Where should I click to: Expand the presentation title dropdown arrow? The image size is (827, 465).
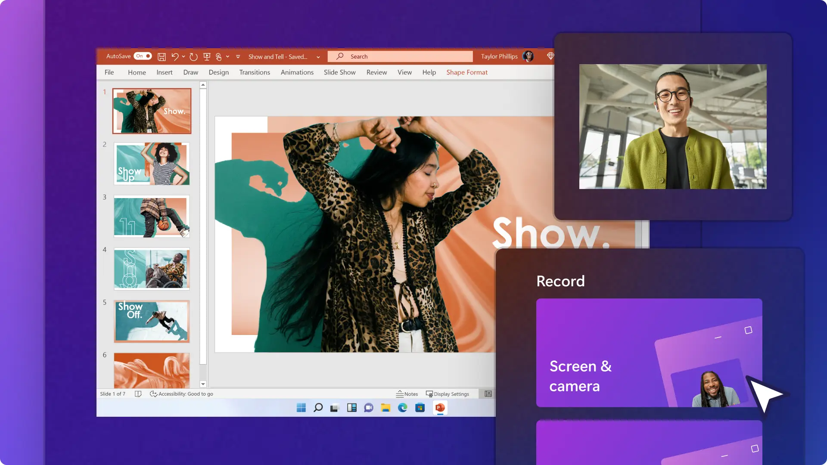pyautogui.click(x=319, y=57)
